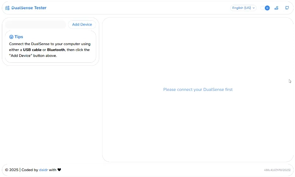Click the chevron arrow in language selector

pyautogui.click(x=254, y=8)
